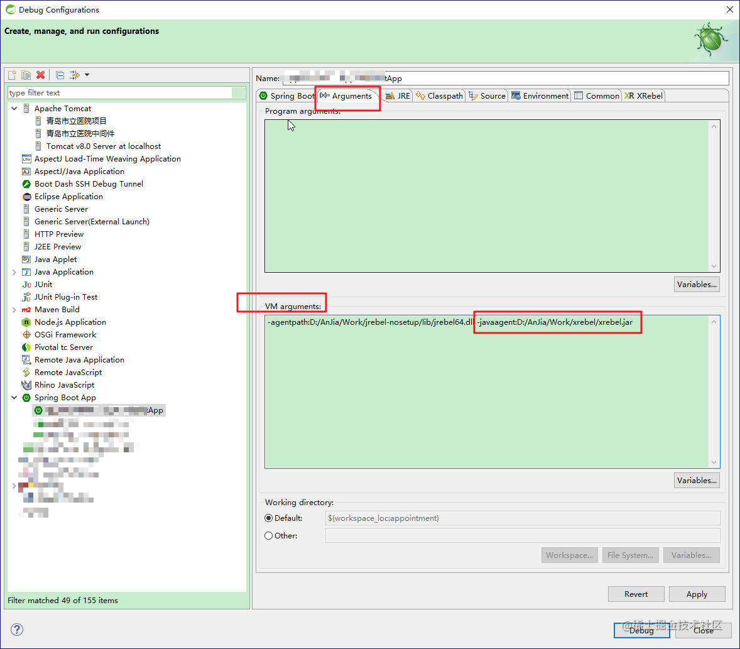Expand the Java Application tree node
Screen dimensions: 740x649
point(14,272)
